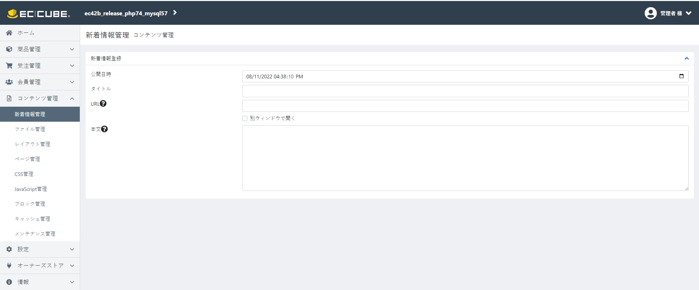699x290 pixels.
Task: Click the info icon for 情報
Action: [x=9, y=282]
